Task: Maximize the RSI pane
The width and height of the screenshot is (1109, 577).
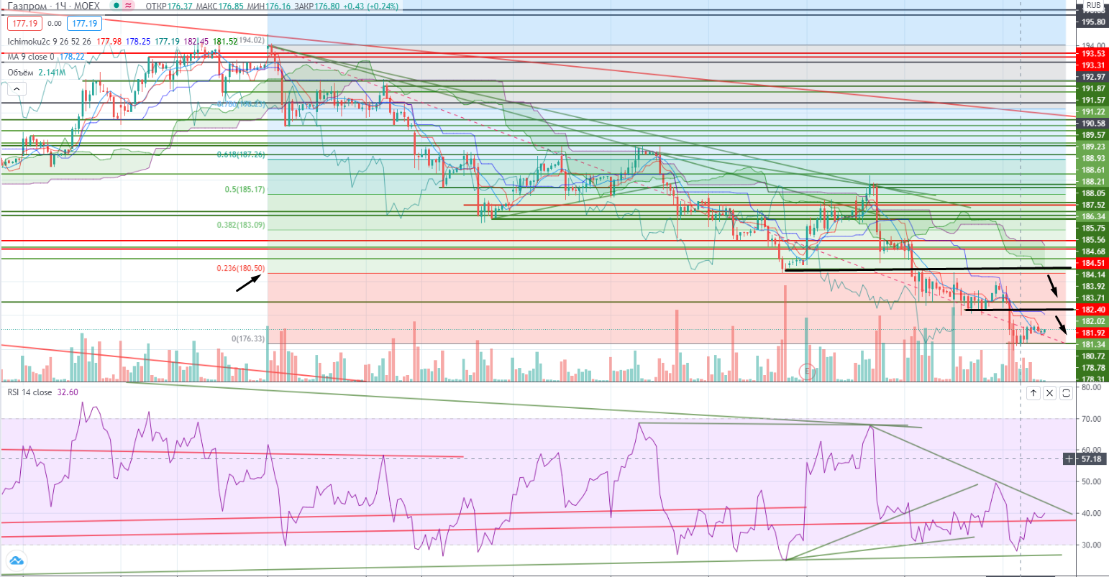Action: coord(1066,392)
